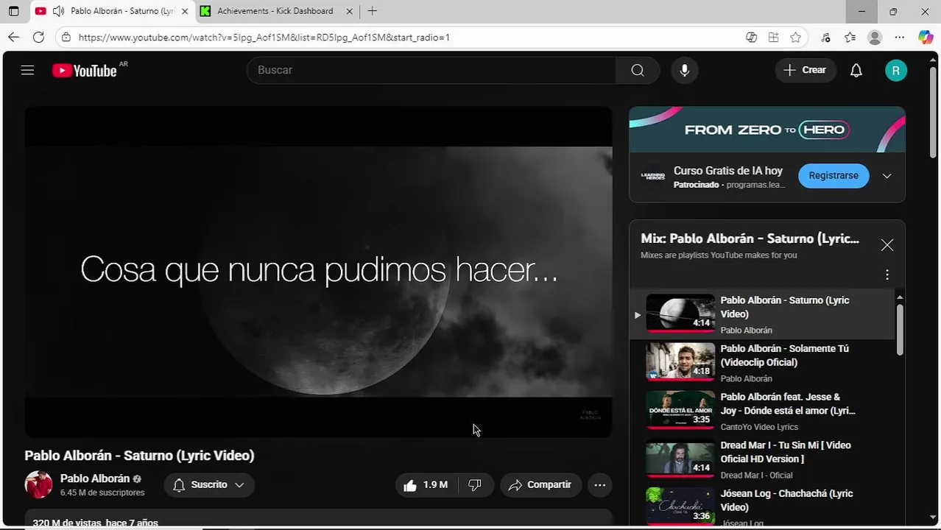Switch to Achievements - Kick Dashboard tab
Image resolution: width=941 pixels, height=530 pixels.
click(x=278, y=11)
